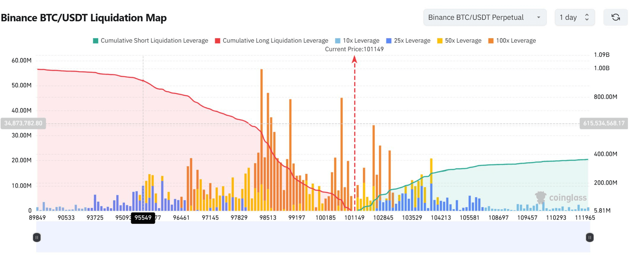The image size is (630, 255).
Task: Click the refresh chart icon
Action: point(615,17)
